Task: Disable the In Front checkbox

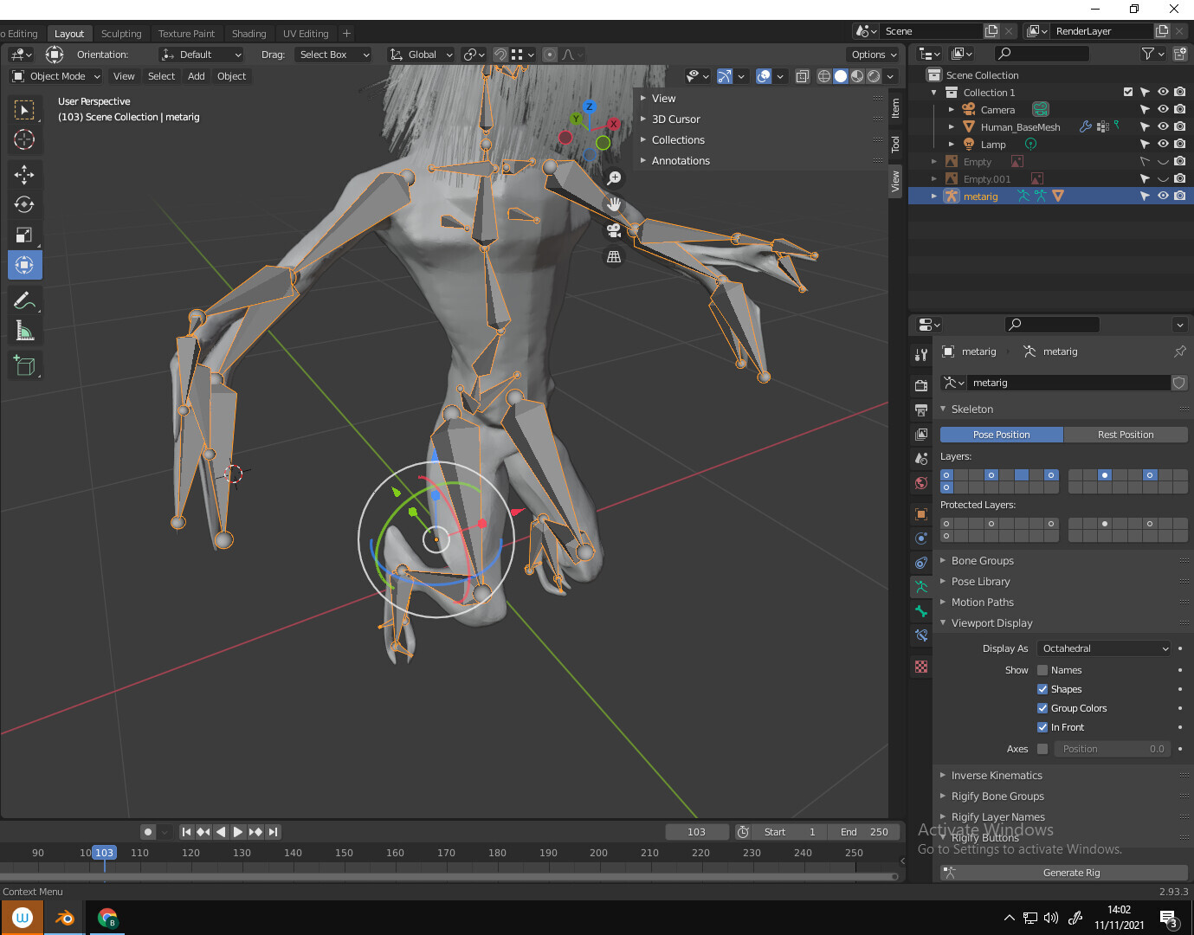Action: [1042, 726]
